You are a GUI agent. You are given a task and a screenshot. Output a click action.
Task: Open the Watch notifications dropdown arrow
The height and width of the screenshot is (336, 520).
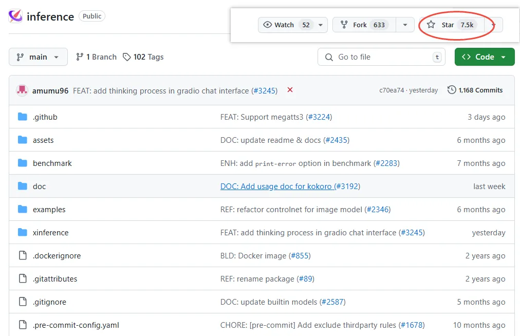point(320,25)
